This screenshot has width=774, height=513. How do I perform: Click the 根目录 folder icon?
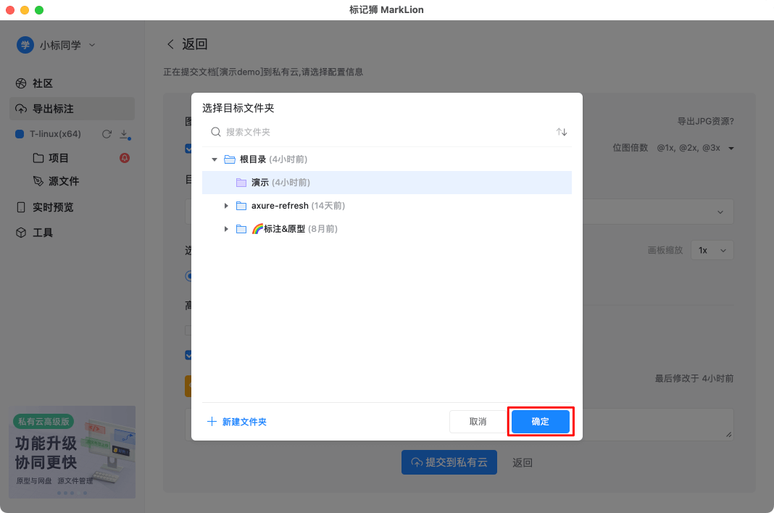click(230, 159)
